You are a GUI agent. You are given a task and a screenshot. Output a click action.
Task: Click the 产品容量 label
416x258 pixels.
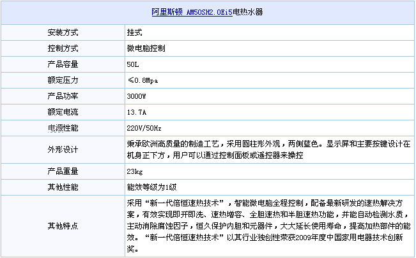tap(63, 64)
